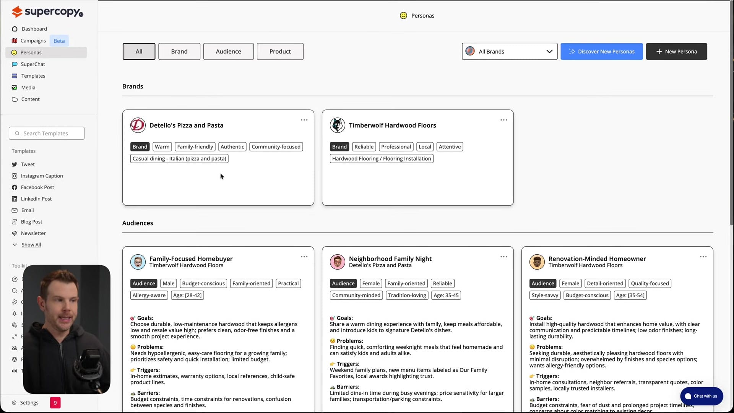This screenshot has width=734, height=413.
Task: Click the red notification badge showing 9
Action: [55, 403]
